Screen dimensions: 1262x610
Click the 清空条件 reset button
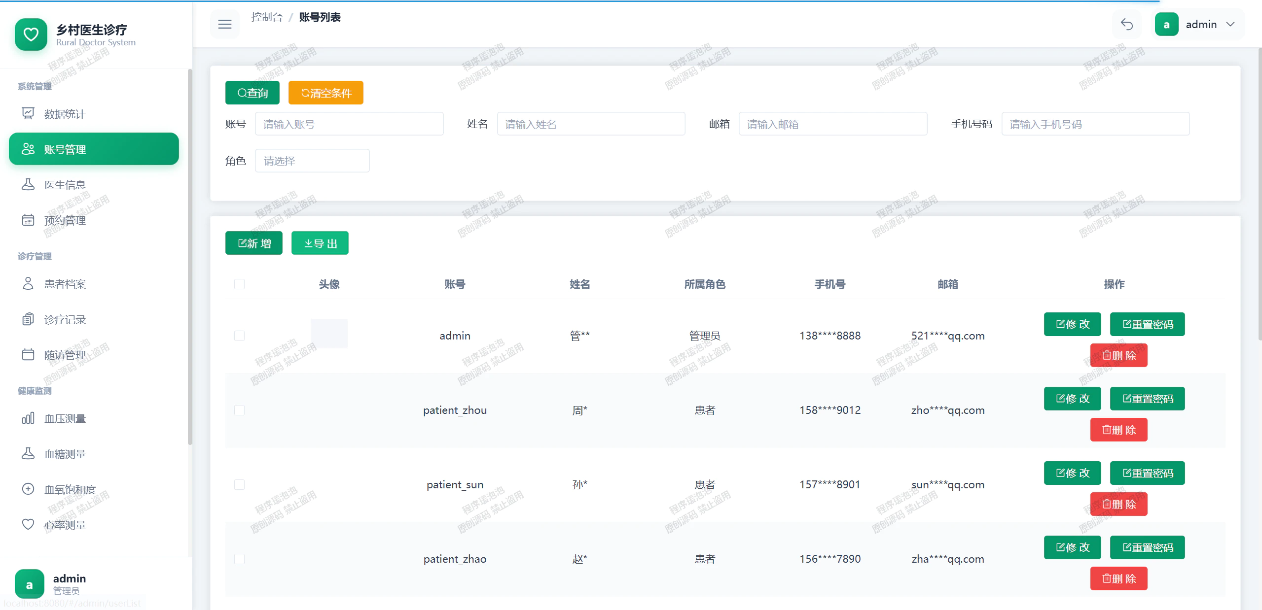[x=326, y=93]
